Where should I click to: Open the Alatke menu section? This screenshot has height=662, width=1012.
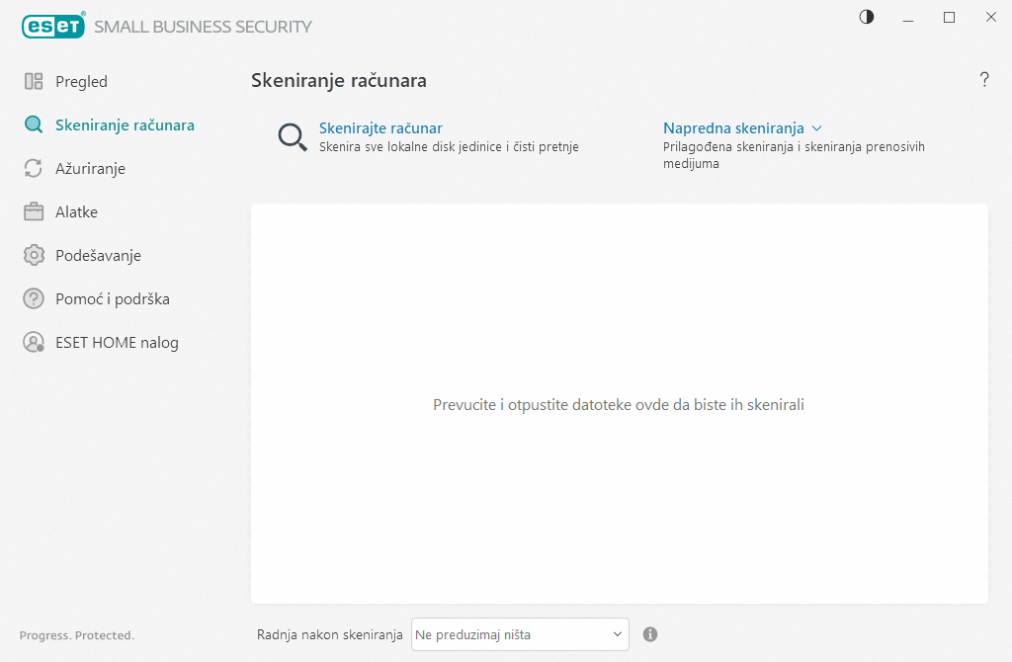pyautogui.click(x=76, y=212)
